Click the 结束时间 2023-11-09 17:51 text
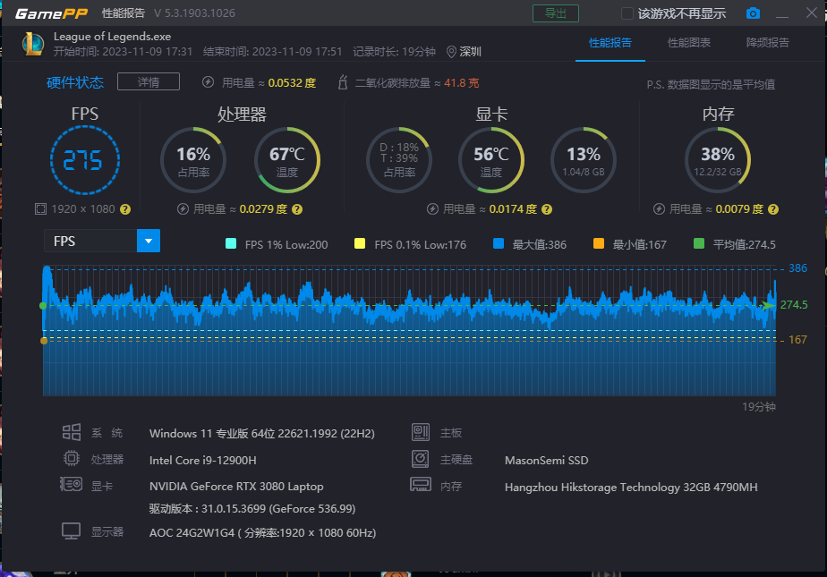 click(273, 52)
